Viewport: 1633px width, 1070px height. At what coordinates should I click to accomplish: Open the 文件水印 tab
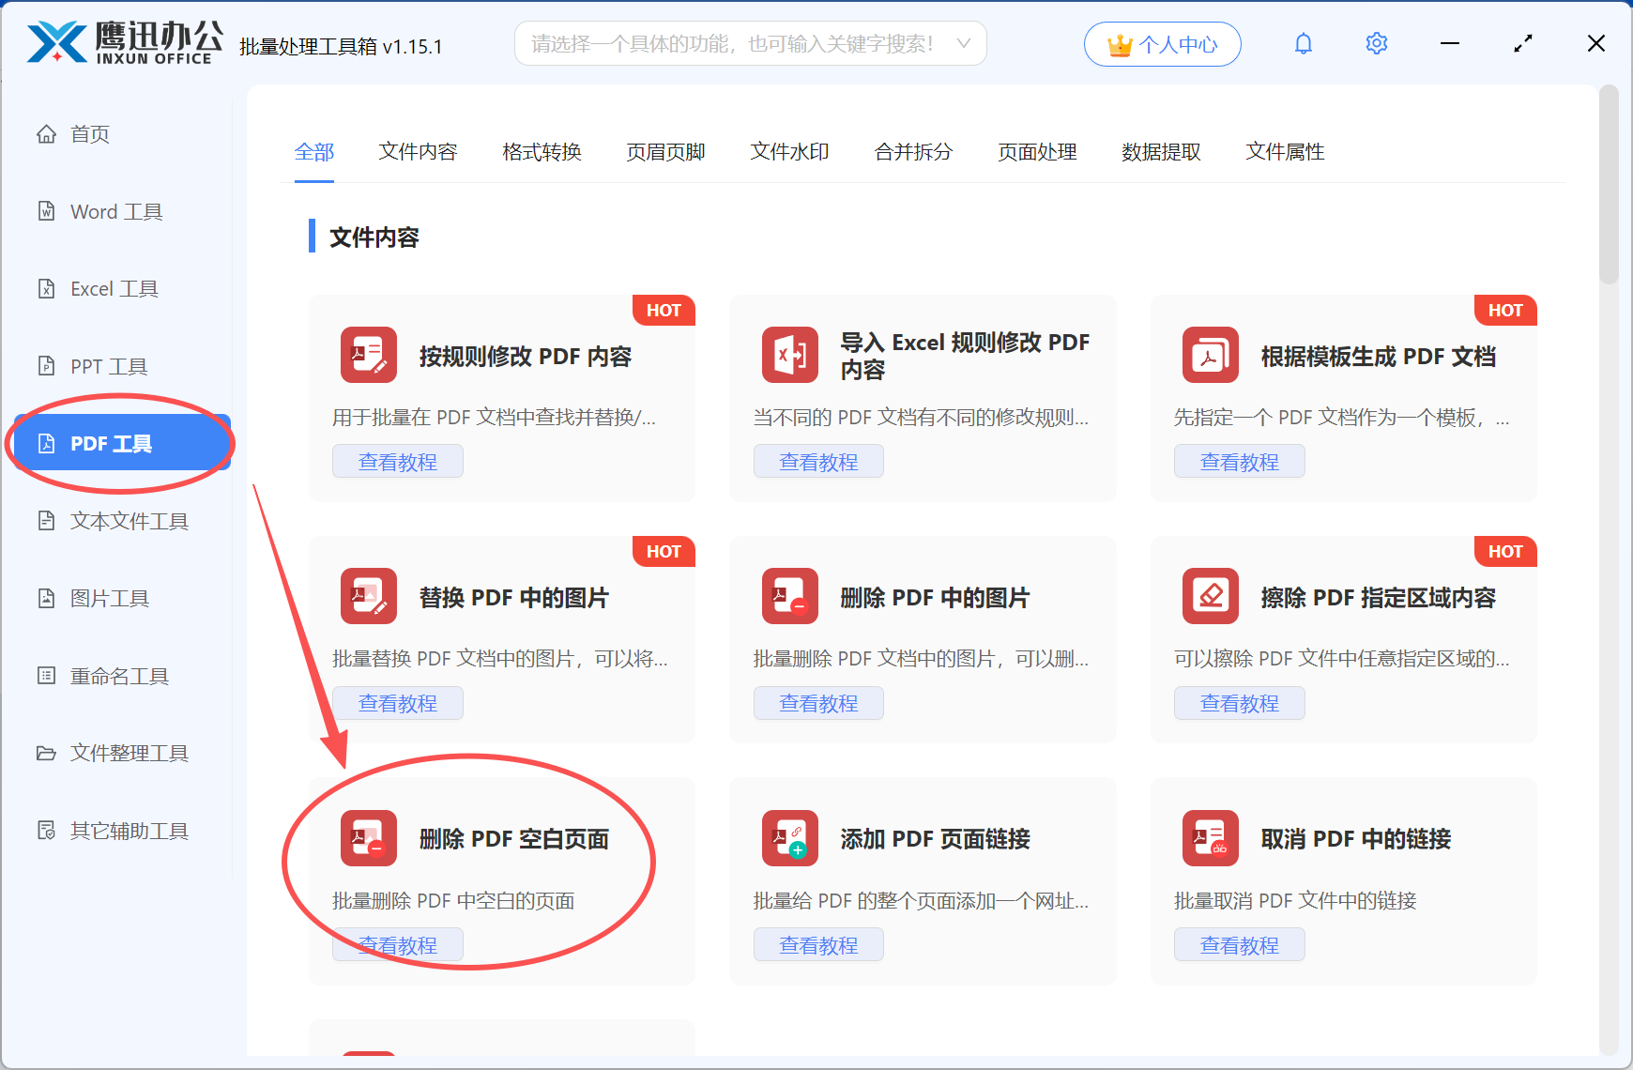[789, 152]
